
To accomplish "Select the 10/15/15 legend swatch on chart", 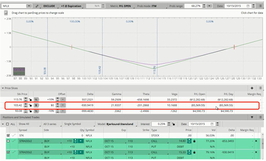I will [x=19, y=70].
